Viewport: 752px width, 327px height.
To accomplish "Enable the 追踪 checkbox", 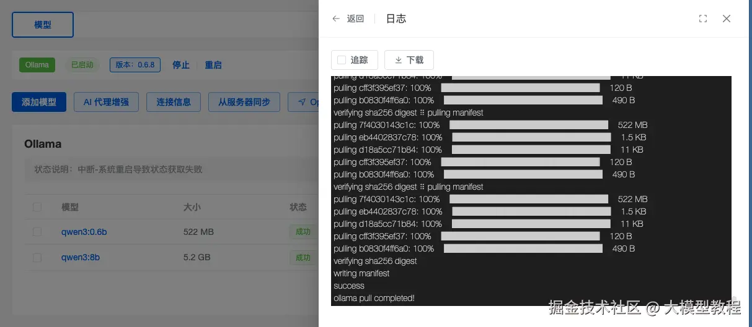I will (342, 60).
